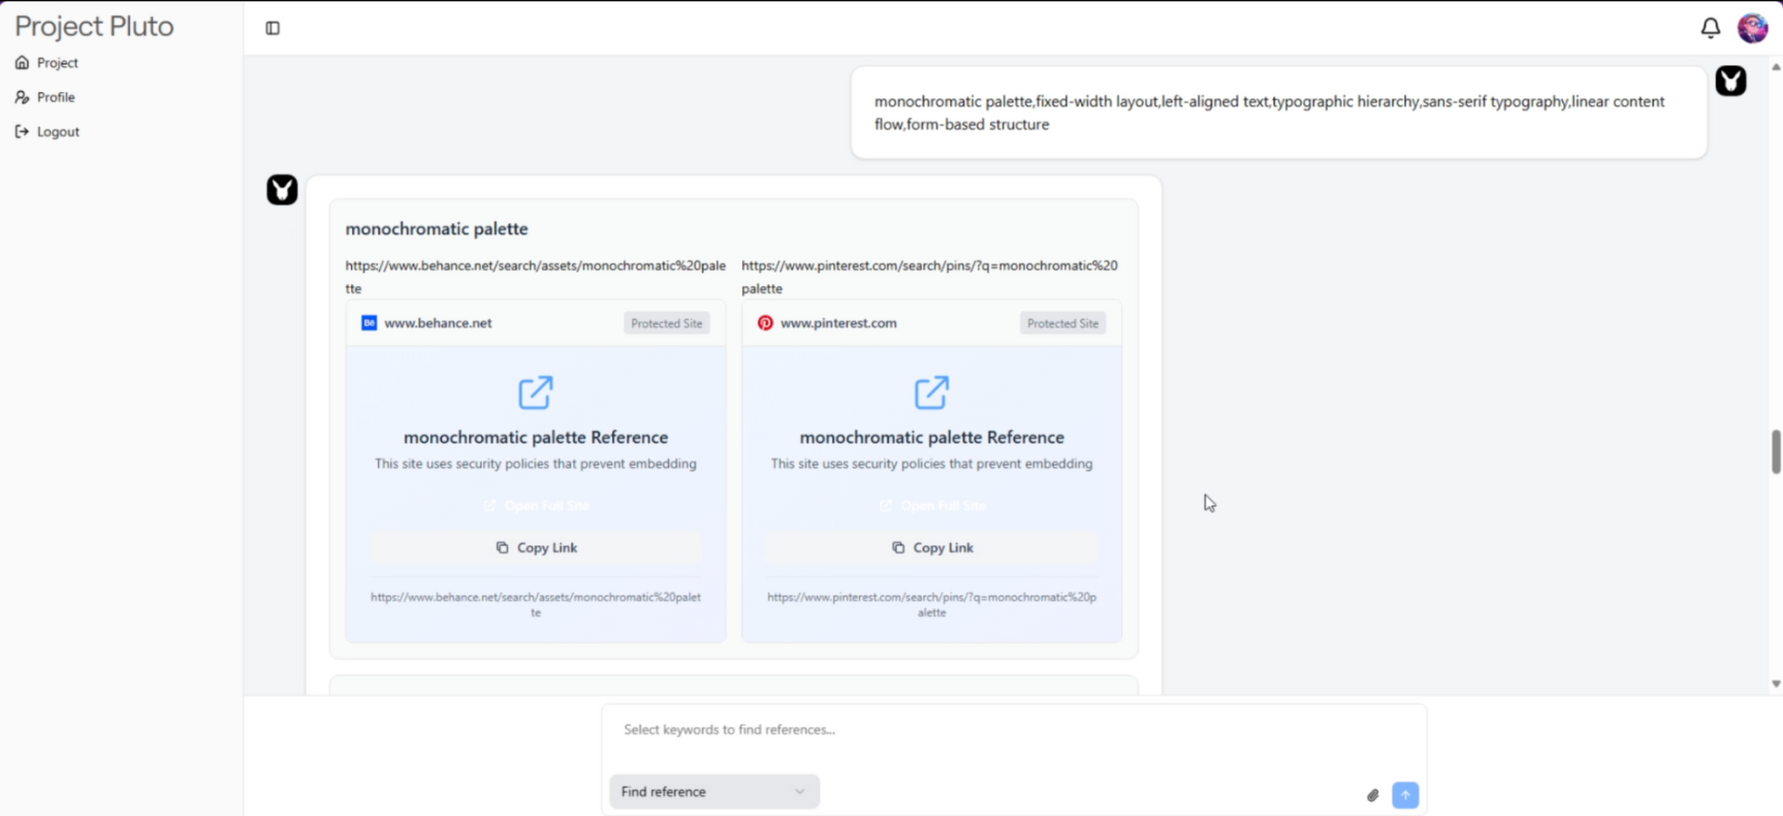Viewport: 1783px width, 816px height.
Task: Click the keywords input field
Action: pos(1012,730)
